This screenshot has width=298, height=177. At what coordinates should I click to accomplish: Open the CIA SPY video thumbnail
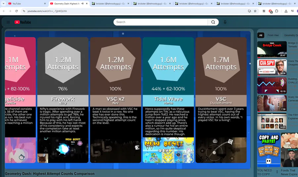[x=272, y=67]
